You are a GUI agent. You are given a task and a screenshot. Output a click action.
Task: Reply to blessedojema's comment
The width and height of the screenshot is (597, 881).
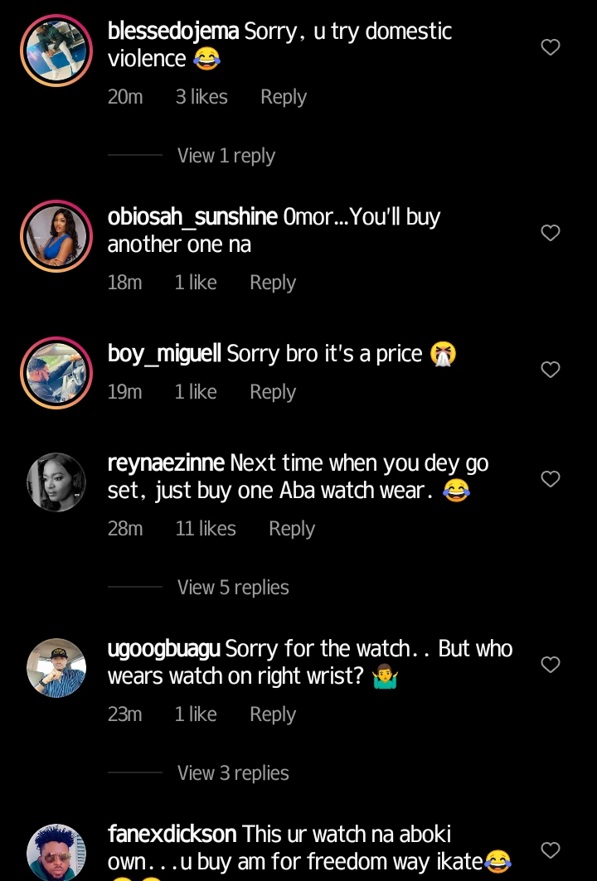(x=284, y=97)
